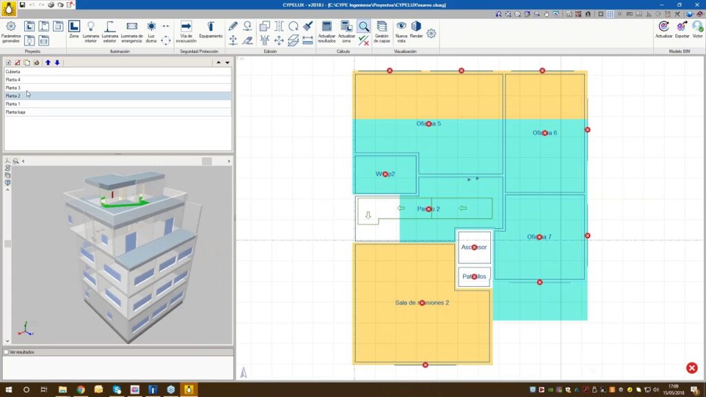The height and width of the screenshot is (397, 706).
Task: Open Gestión de capas
Action: tap(382, 30)
